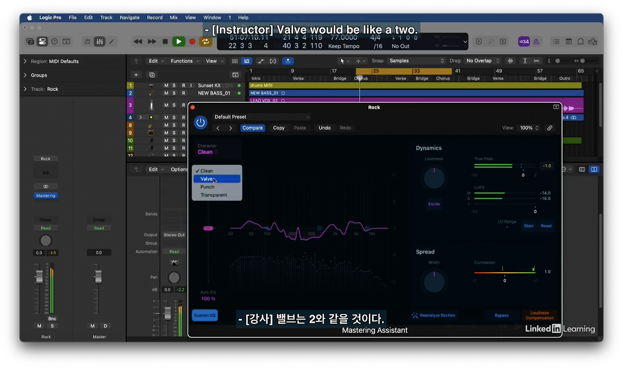Viewport: 623px width, 368px height.
Task: Click the Custom EQ button
Action: (205, 315)
